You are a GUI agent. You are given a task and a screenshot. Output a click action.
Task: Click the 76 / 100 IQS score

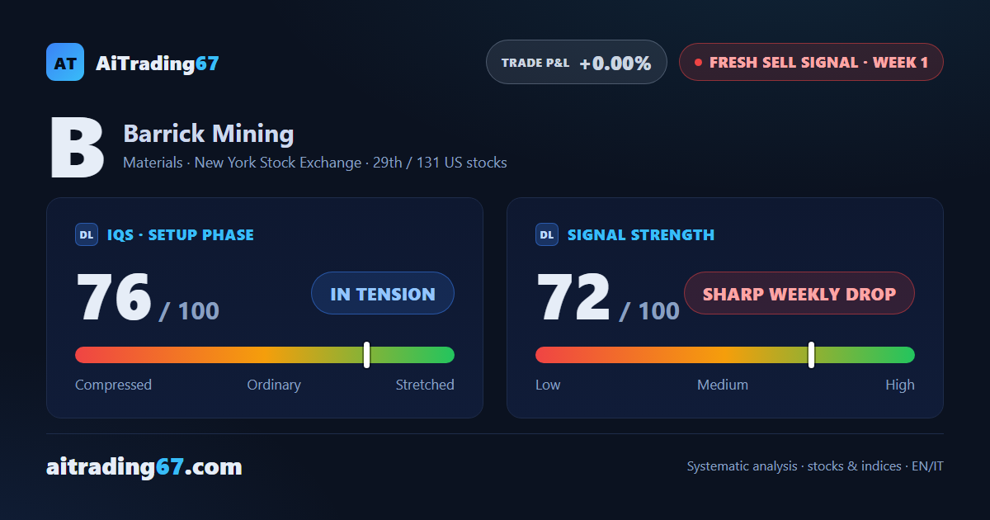[148, 297]
